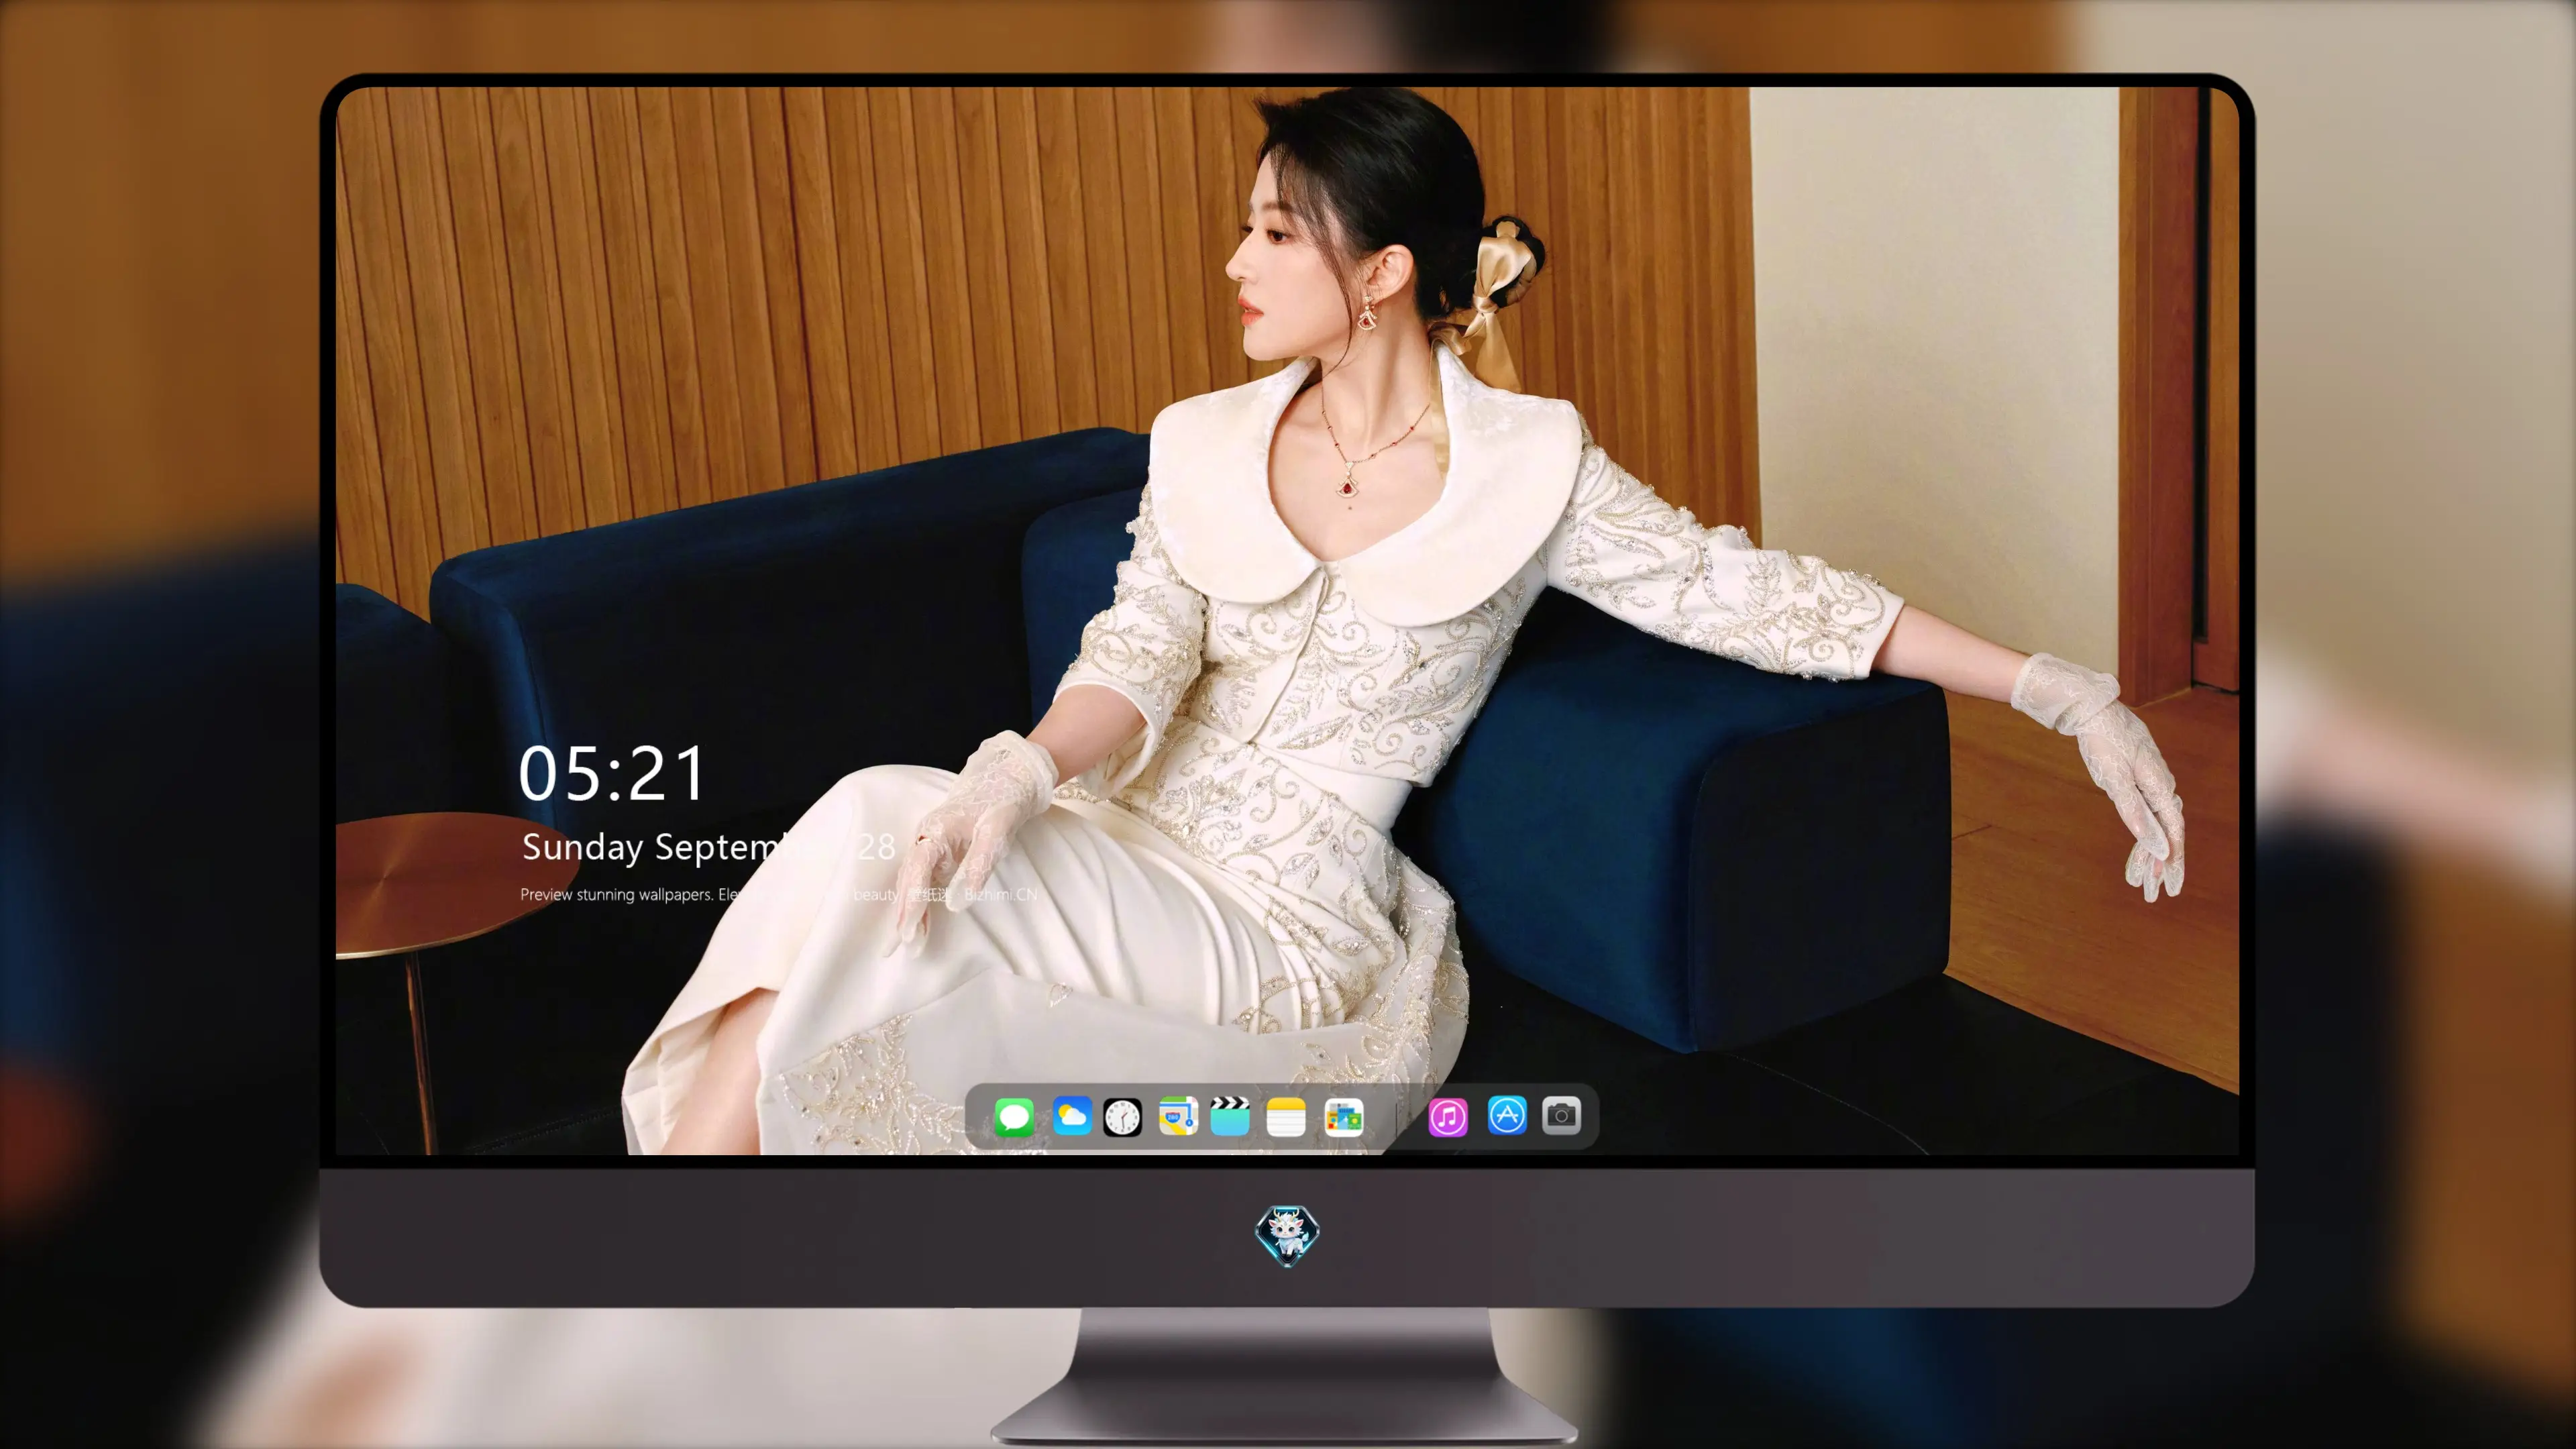This screenshot has width=2576, height=1449.
Task: Open the Camera app in the dock
Action: tap(1561, 1115)
